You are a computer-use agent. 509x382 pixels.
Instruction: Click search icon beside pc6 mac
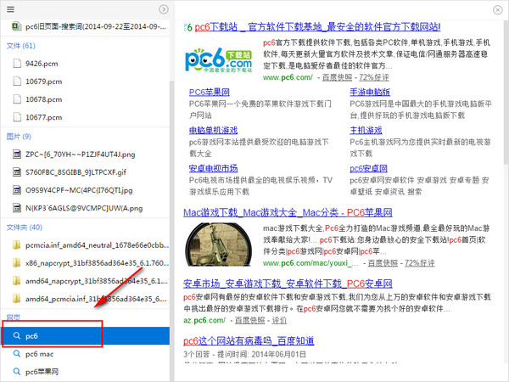click(x=17, y=353)
